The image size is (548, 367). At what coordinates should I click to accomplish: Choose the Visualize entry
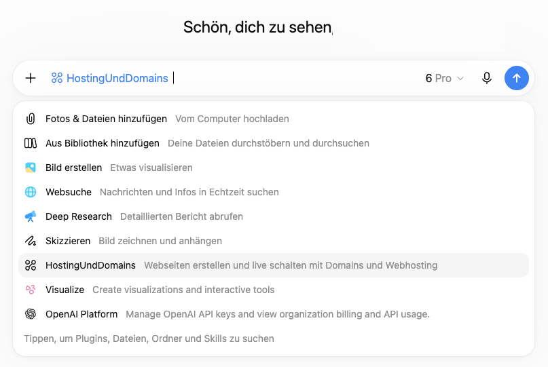point(274,290)
